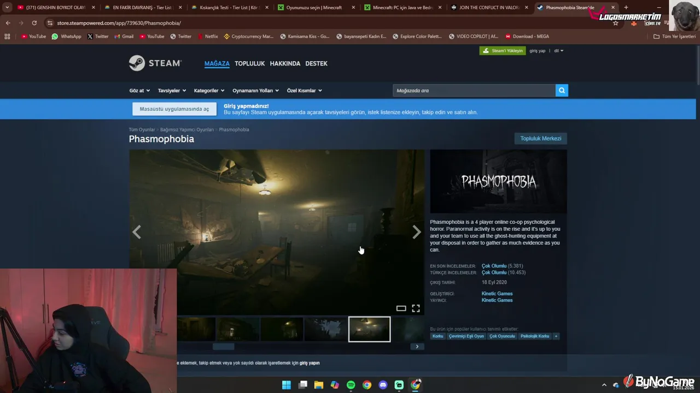Screen dimensions: 700x393
Task: Go back one page in the browser
Action: 8,23
